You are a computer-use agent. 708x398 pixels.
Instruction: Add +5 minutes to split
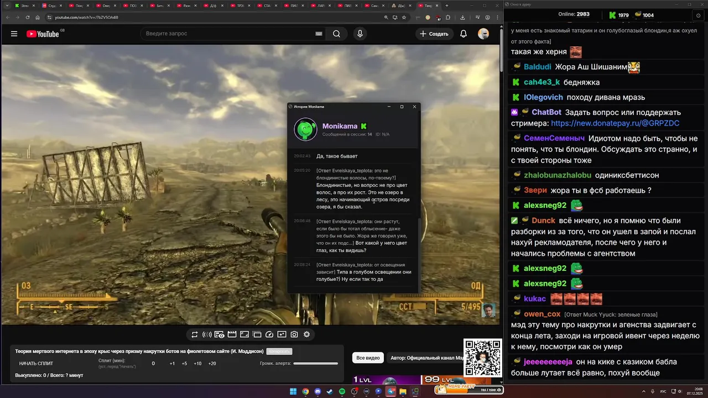(x=184, y=363)
